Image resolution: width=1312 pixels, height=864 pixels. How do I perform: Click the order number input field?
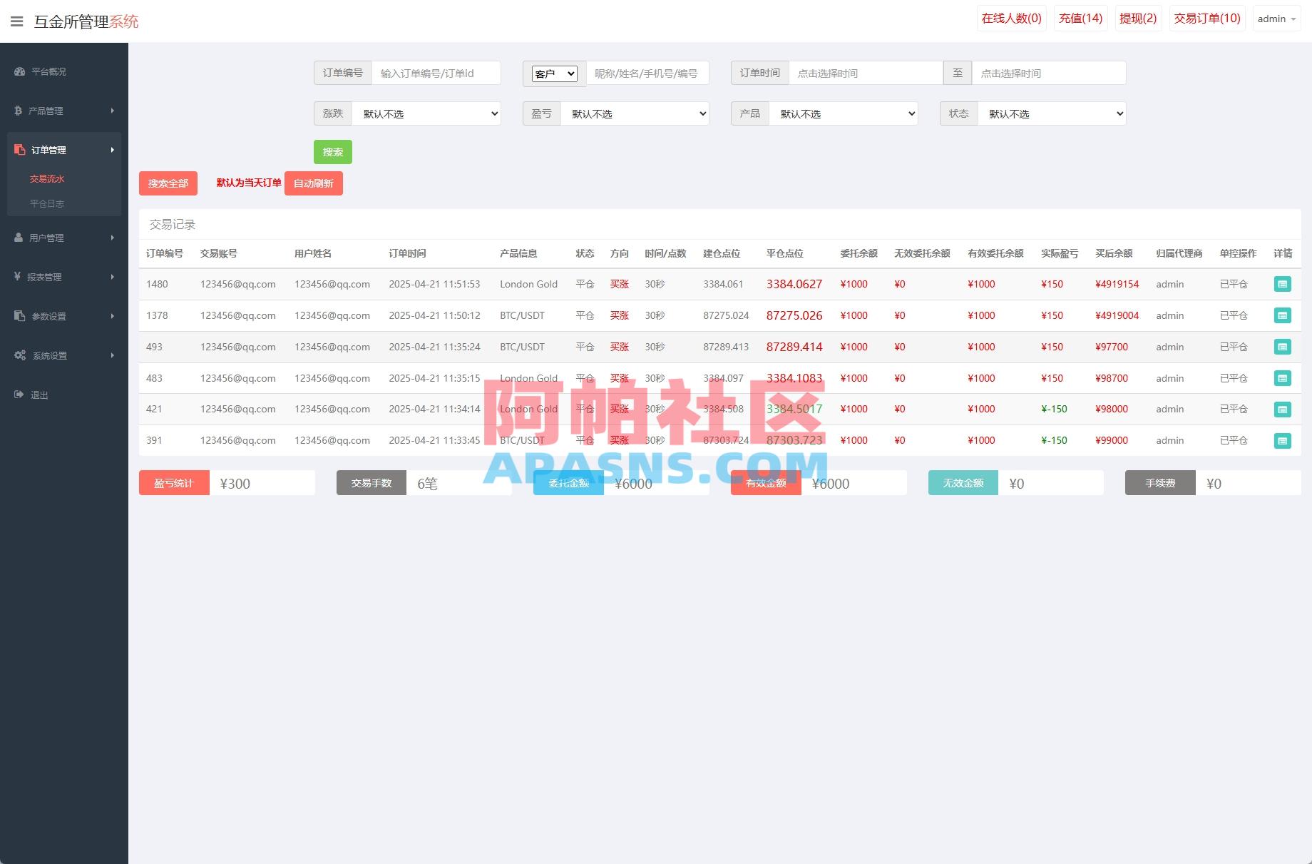click(435, 72)
